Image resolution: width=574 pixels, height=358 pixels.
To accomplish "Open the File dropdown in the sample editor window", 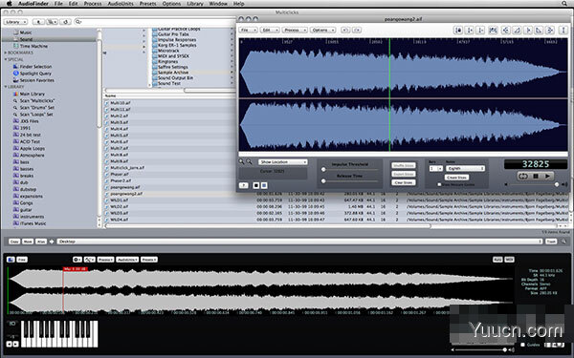I will coord(249,30).
